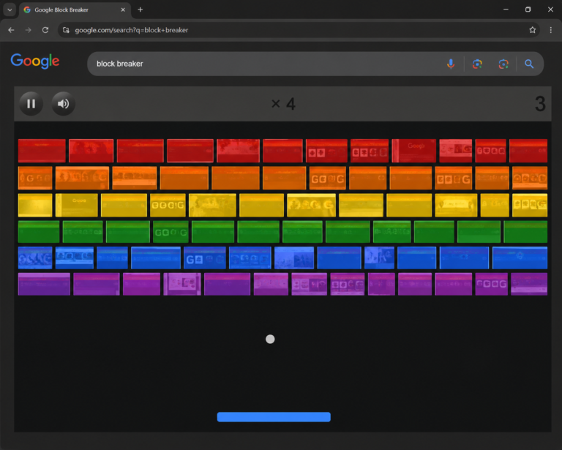Restore down the Chrome window

[x=528, y=10]
